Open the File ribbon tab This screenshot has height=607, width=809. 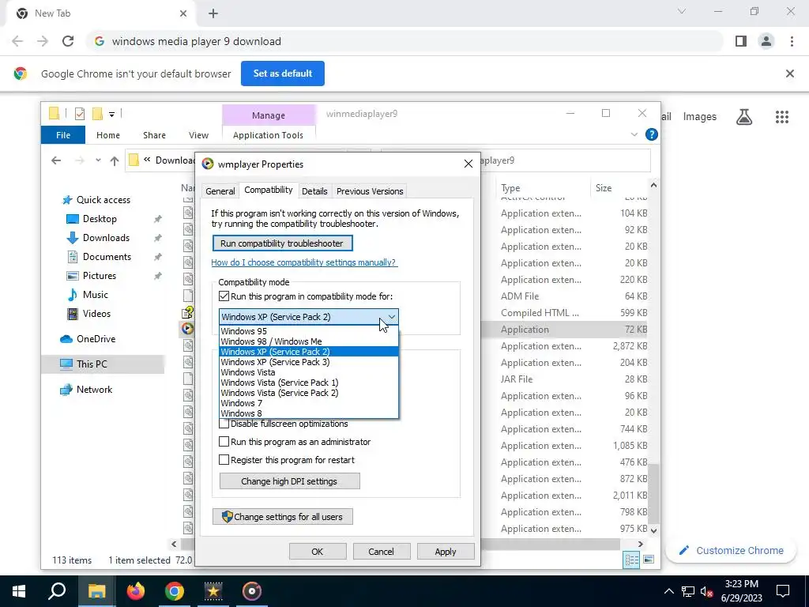(63, 135)
